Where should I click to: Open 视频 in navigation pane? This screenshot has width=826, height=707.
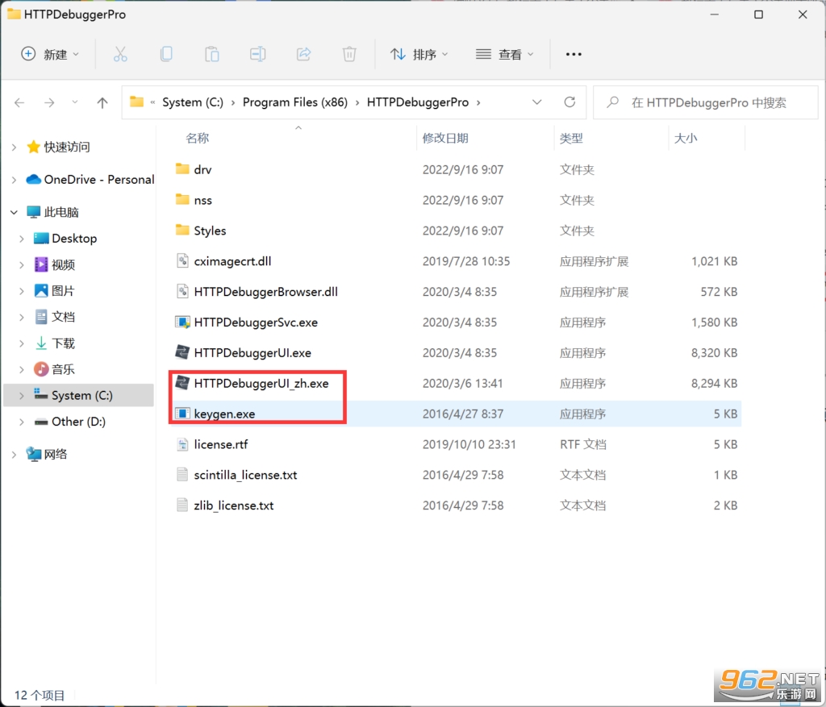[63, 264]
